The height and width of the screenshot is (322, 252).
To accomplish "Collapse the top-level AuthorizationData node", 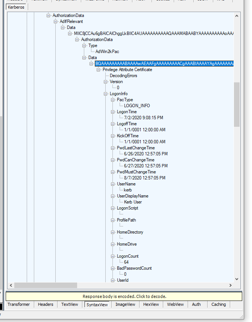I will tap(49, 15).
